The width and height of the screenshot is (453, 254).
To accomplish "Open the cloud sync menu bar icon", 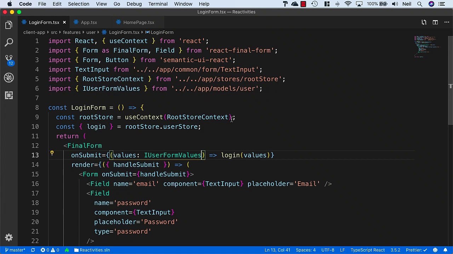I will [x=295, y=4].
